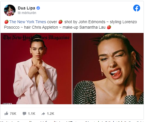Click the strawberry emoji after the word cover
The width and height of the screenshot is (145, 122).
(61, 22)
